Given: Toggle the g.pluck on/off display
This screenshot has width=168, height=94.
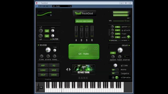Looking at the screenshot, I should tap(118, 30).
